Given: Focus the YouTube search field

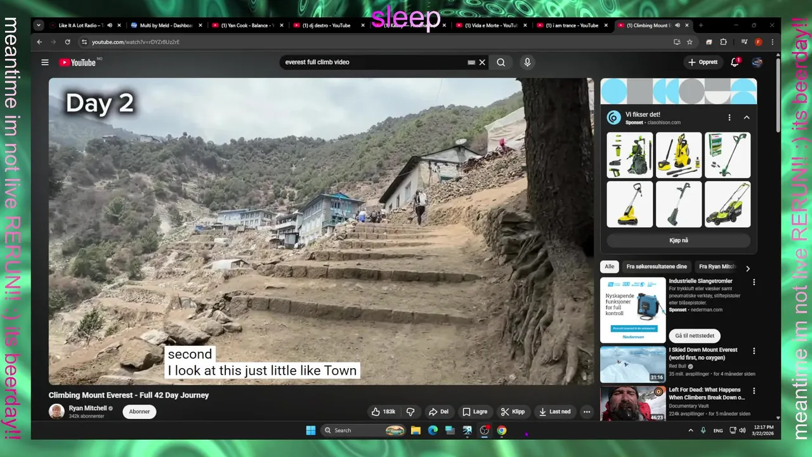Looking at the screenshot, I should pos(374,62).
